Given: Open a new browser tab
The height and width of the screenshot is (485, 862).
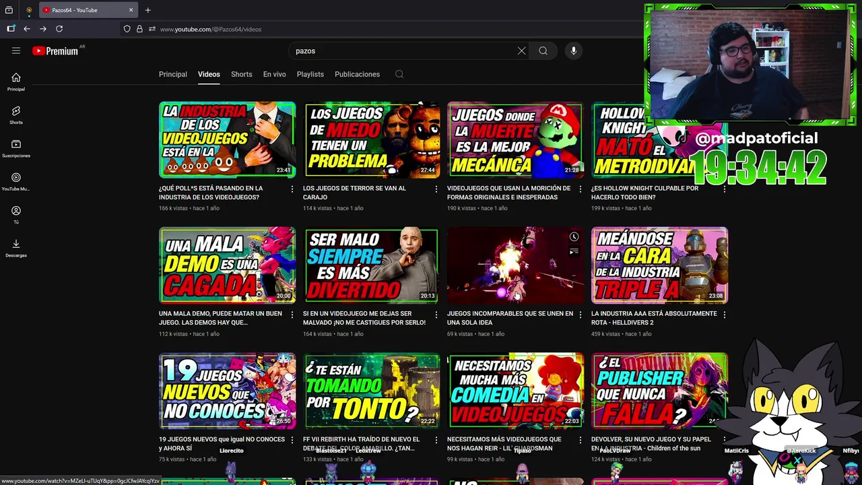Looking at the screenshot, I should point(147,10).
